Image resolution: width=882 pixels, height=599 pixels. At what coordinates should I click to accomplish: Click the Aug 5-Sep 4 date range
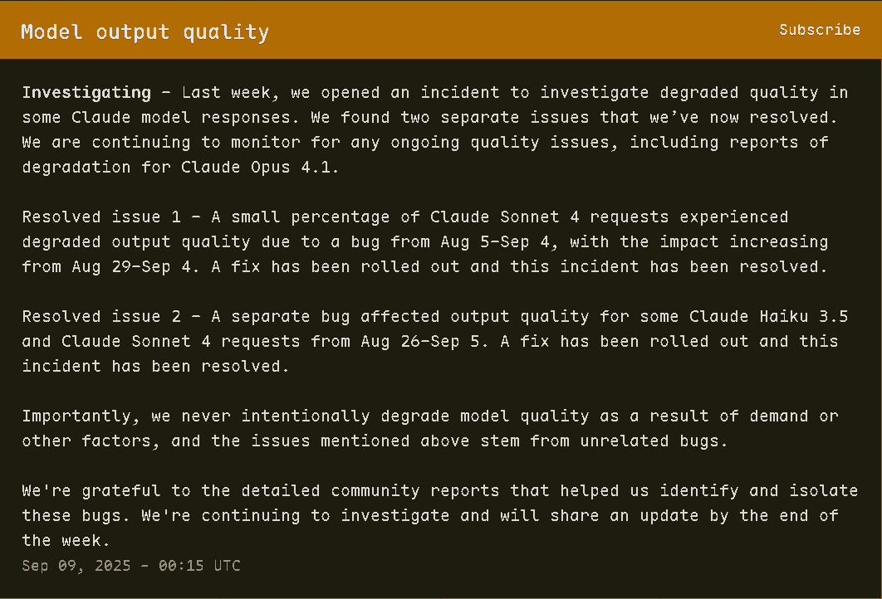pos(495,242)
